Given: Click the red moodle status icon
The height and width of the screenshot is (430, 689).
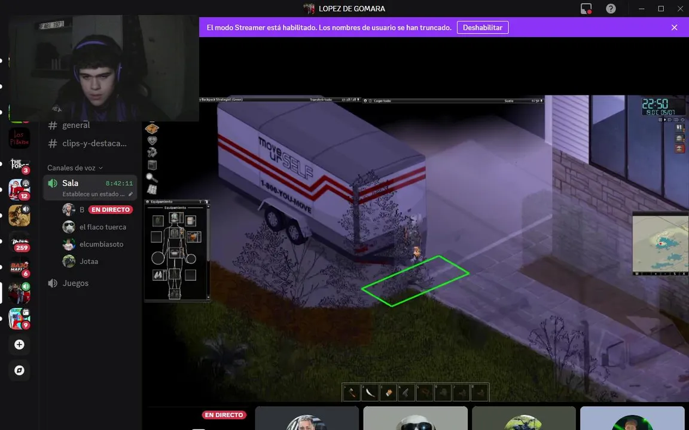Looking at the screenshot, I should [x=680, y=148].
